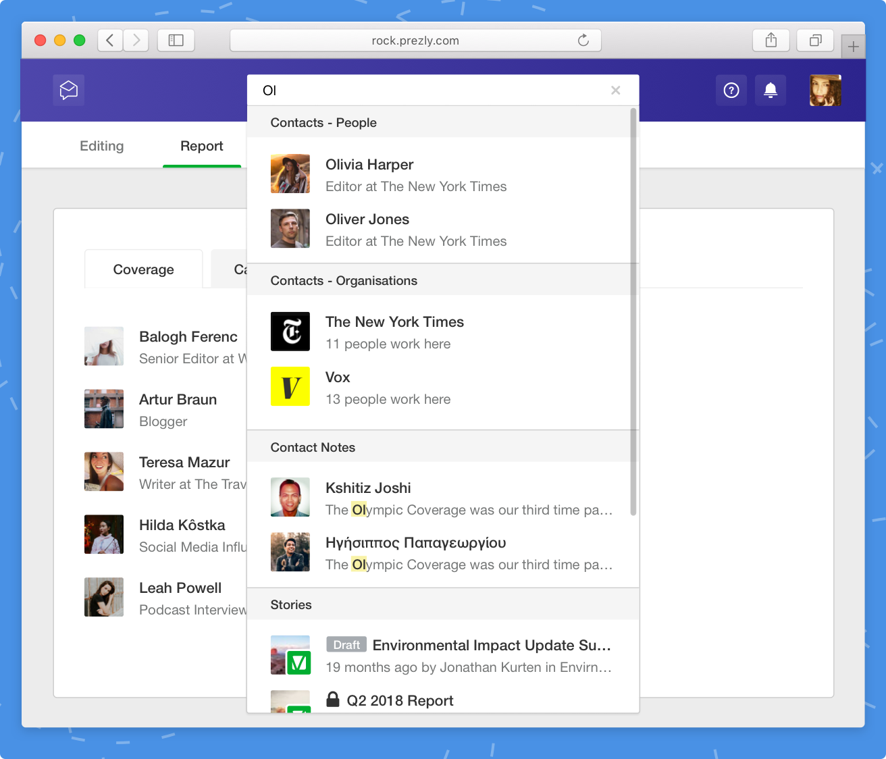The height and width of the screenshot is (759, 886).
Task: Click the rock.prezly.com address bar
Action: point(415,41)
